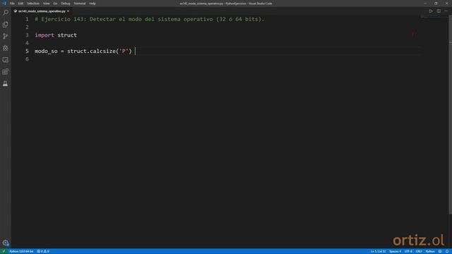
Task: Click the word 'struct' on line 3
Action: tap(67, 35)
